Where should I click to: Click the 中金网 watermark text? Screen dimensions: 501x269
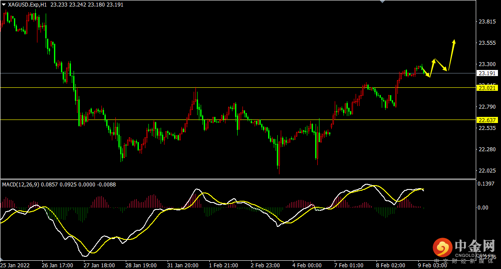pos(474,247)
